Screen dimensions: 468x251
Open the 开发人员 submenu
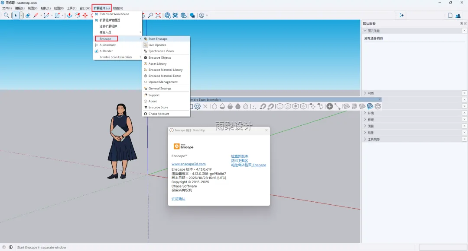click(117, 32)
